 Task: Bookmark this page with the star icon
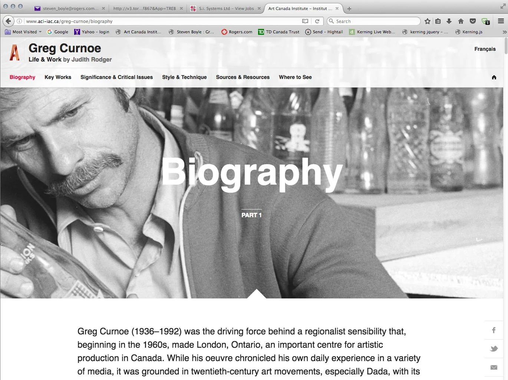[x=428, y=21]
